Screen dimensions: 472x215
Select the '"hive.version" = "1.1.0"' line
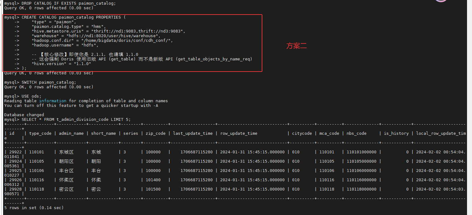point(61,64)
